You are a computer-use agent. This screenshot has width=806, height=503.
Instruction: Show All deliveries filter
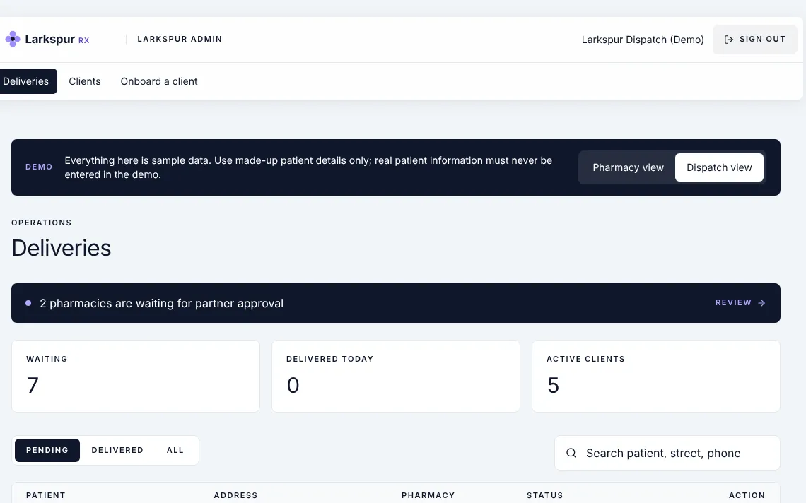(x=175, y=450)
